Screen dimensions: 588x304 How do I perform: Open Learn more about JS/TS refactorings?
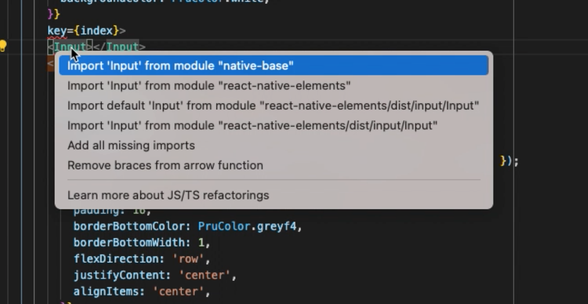tap(274, 195)
